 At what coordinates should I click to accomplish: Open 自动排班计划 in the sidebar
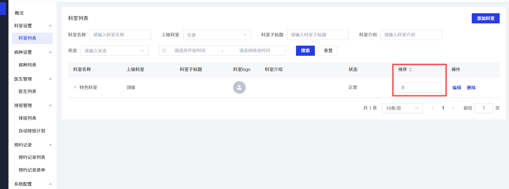(x=32, y=131)
